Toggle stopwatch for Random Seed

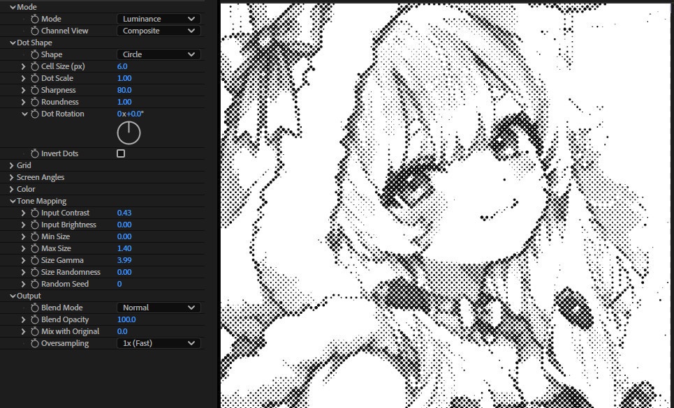click(x=35, y=284)
